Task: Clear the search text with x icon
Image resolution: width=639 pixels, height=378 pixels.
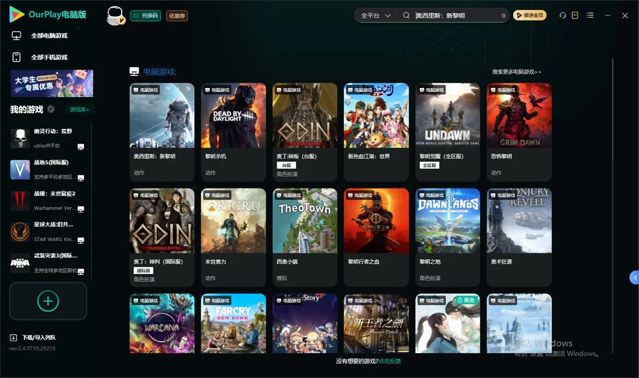Action: point(504,15)
